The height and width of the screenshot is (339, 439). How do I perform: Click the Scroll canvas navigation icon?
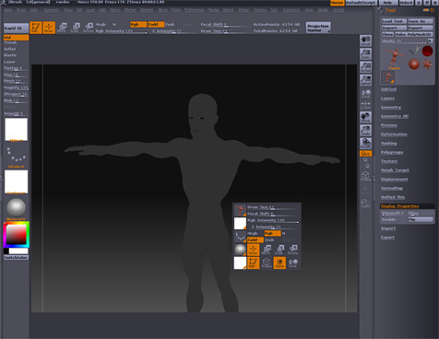(365, 41)
